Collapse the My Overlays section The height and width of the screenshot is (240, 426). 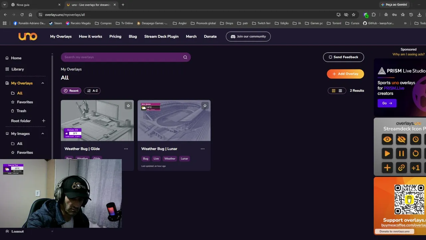(43, 83)
